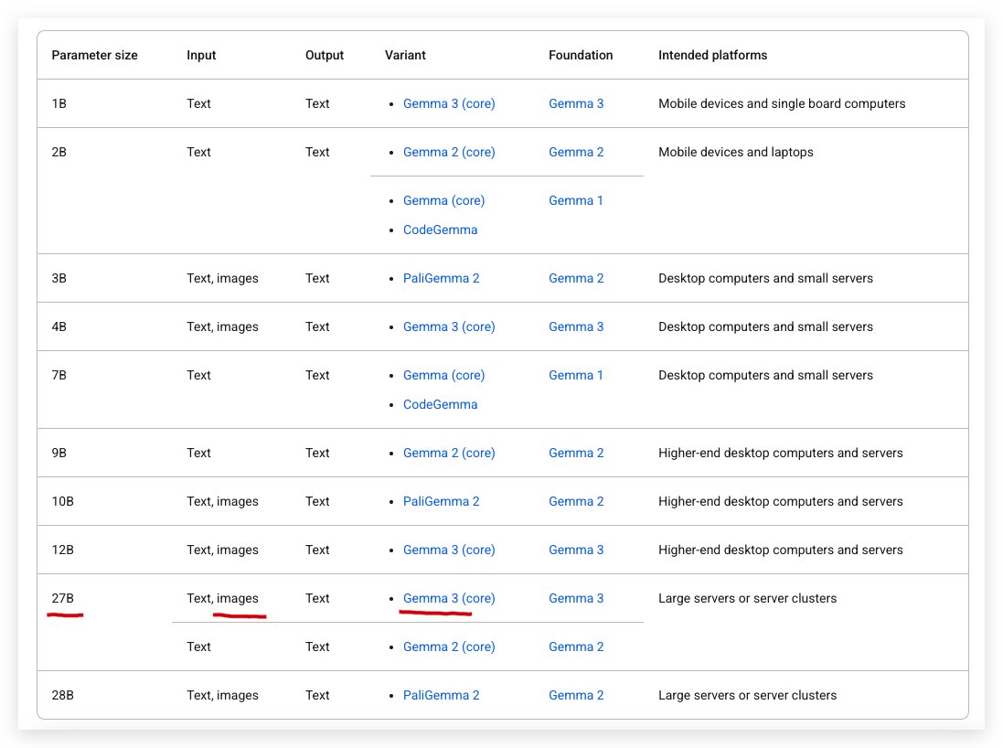Select the 28B parameter size cell
The image size is (1003, 748).
pos(63,696)
